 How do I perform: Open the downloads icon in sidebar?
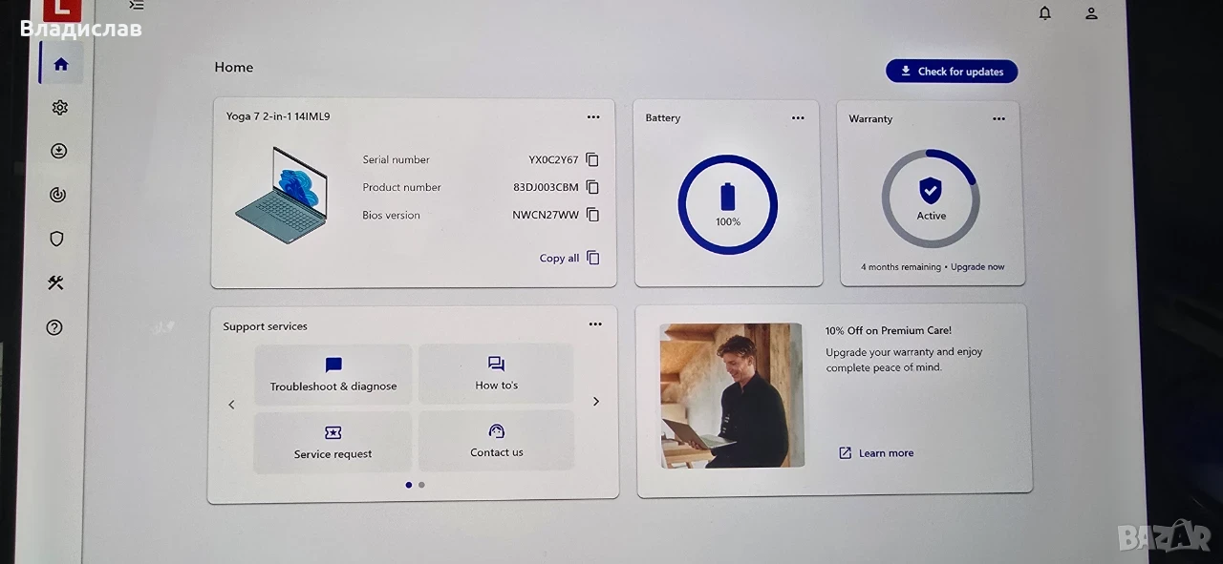point(59,151)
